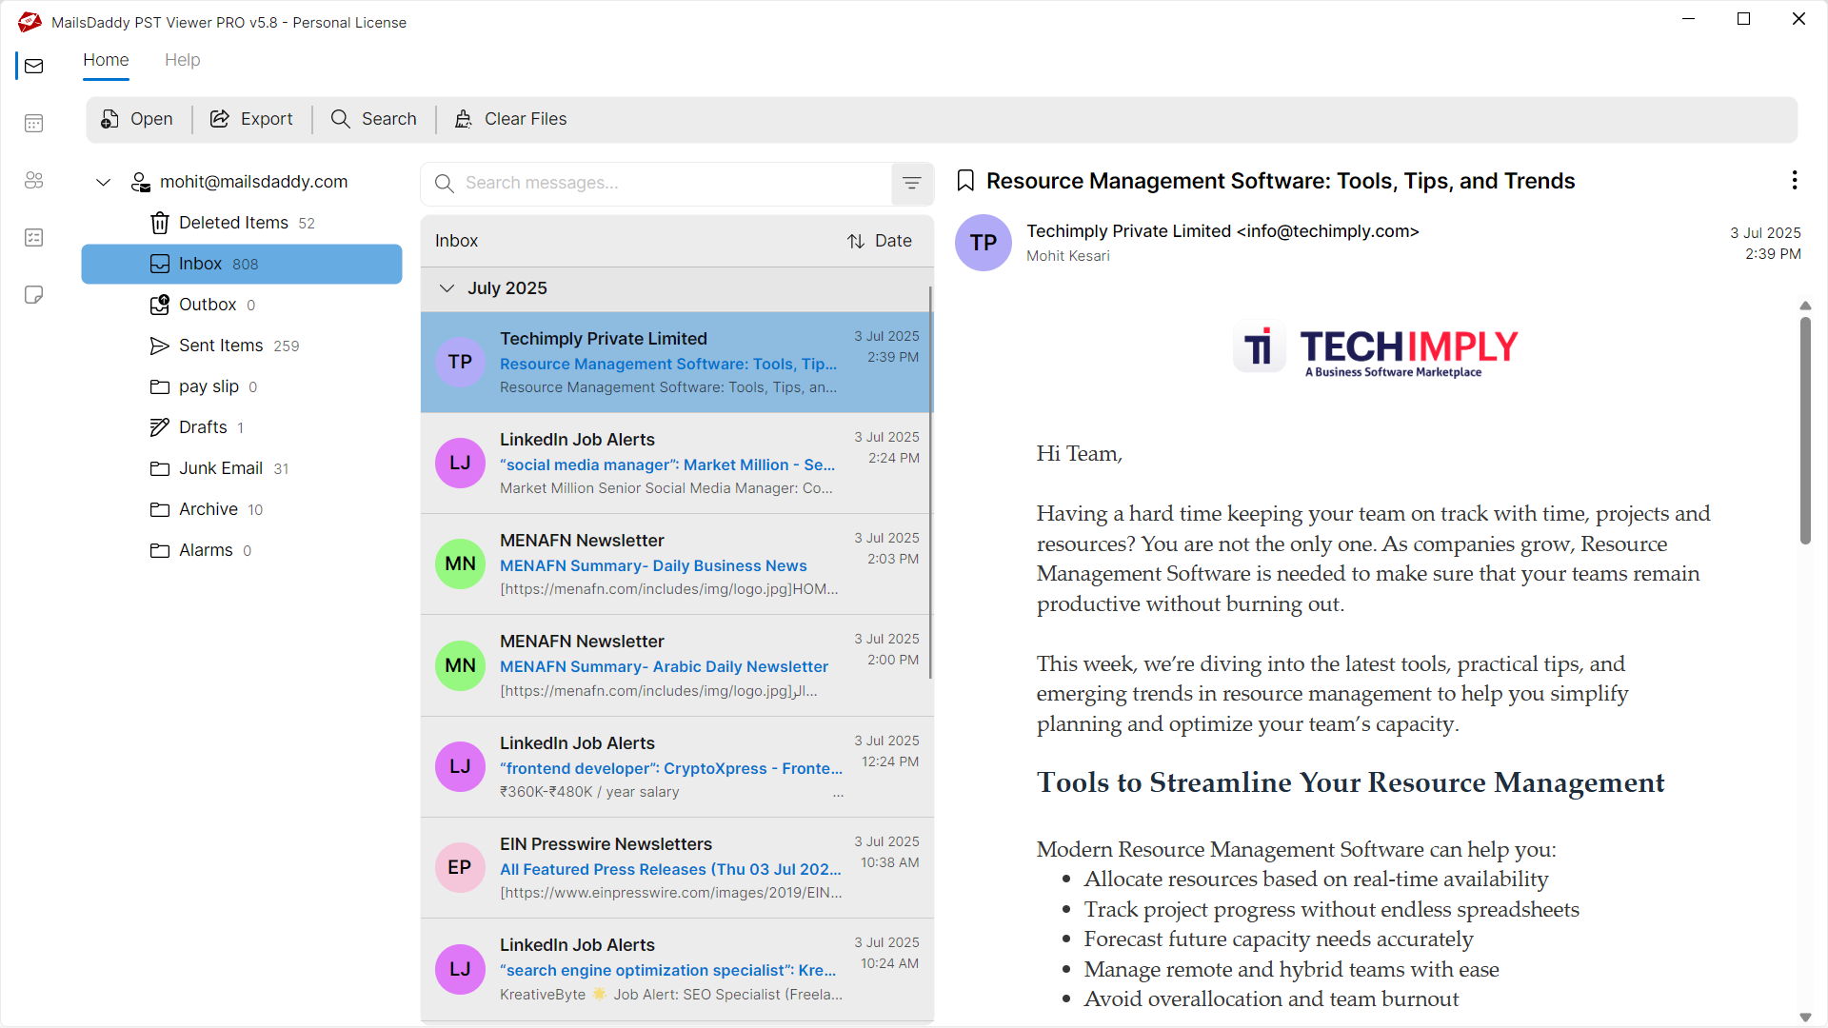Image resolution: width=1828 pixels, height=1028 pixels.
Task: Click the Export toolbar button
Action: coord(251,119)
